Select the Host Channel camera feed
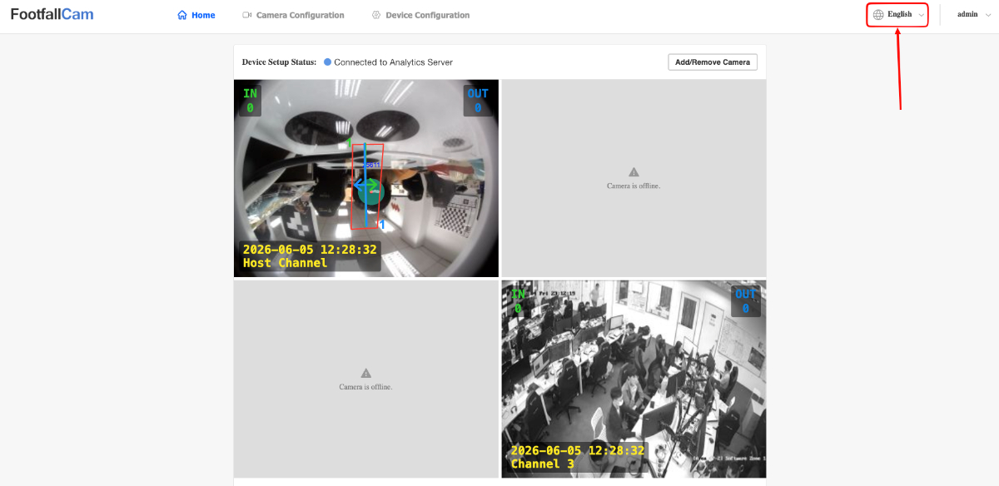This screenshot has width=999, height=486. click(366, 178)
